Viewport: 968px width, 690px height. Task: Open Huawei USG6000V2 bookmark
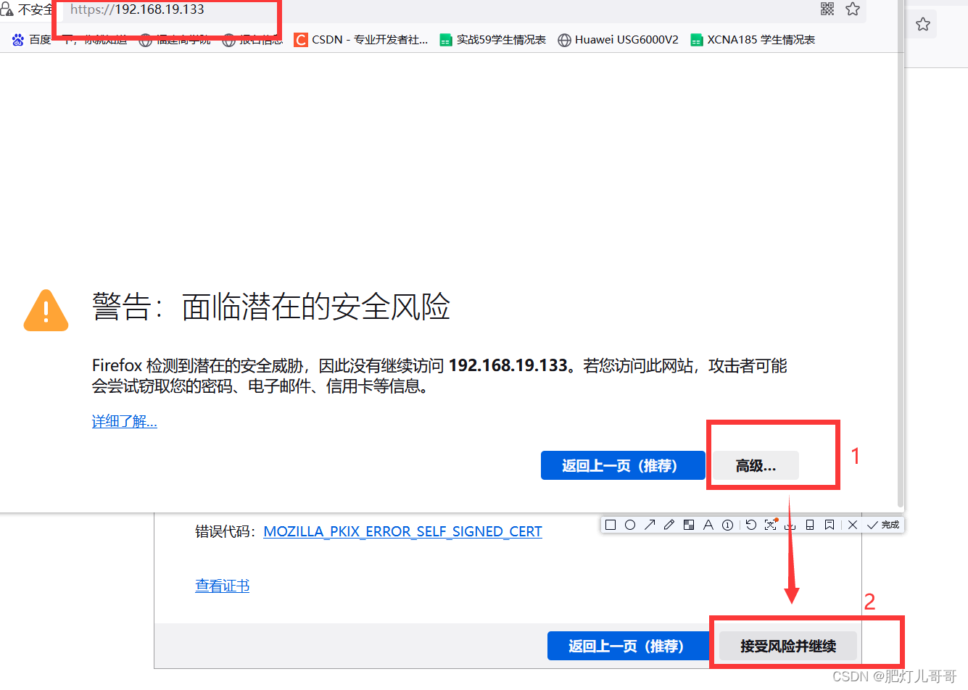point(619,40)
